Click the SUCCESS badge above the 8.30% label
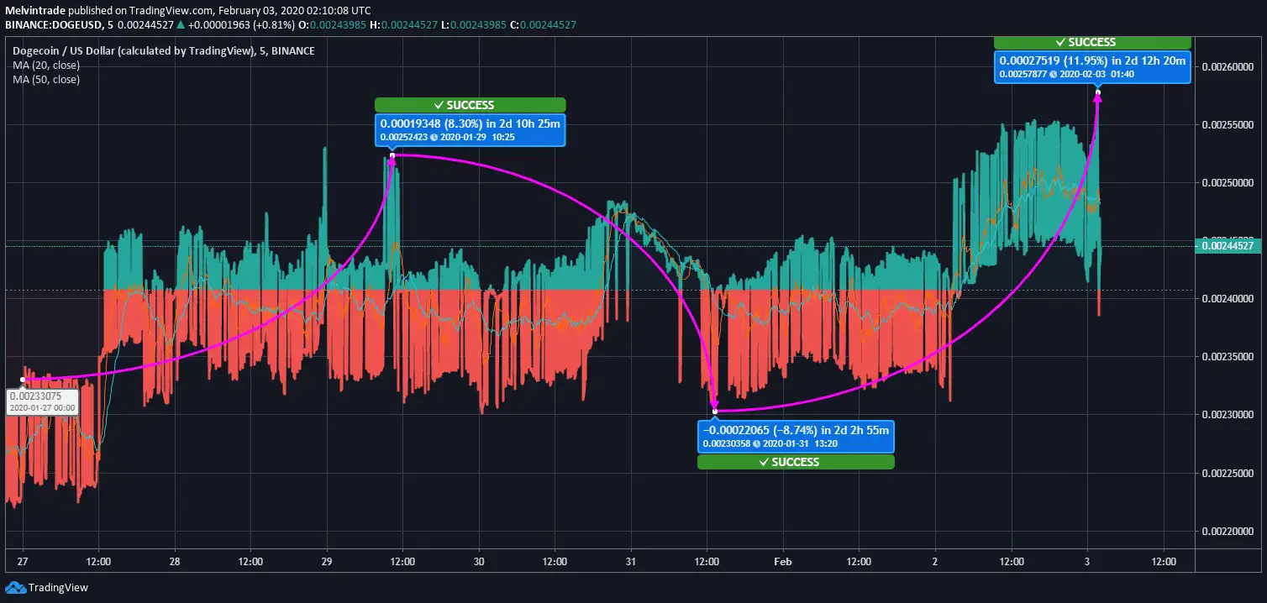1267x603 pixels. click(x=470, y=105)
